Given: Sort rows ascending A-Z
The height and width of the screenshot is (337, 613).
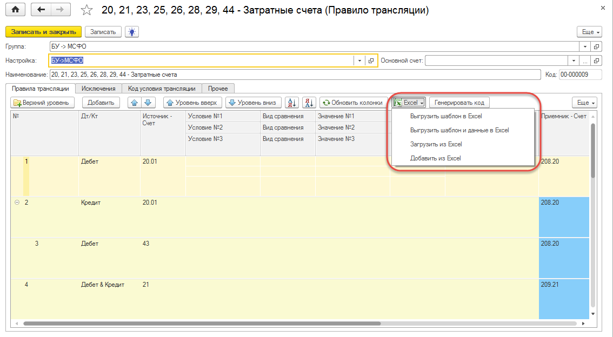Looking at the screenshot, I should (291, 103).
